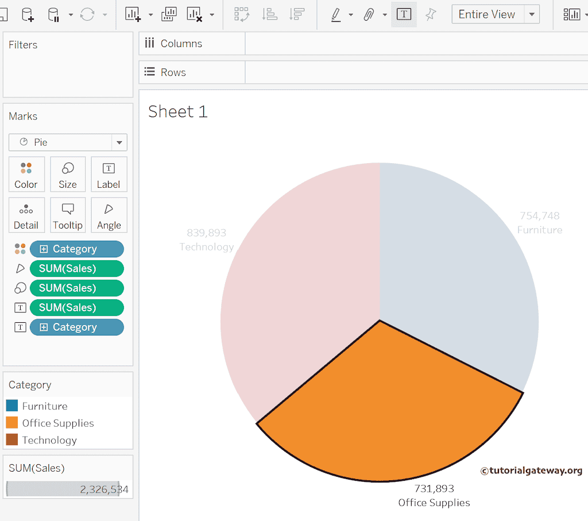This screenshot has height=521, width=588.
Task: Click the Group Members paperclip icon
Action: (x=369, y=14)
